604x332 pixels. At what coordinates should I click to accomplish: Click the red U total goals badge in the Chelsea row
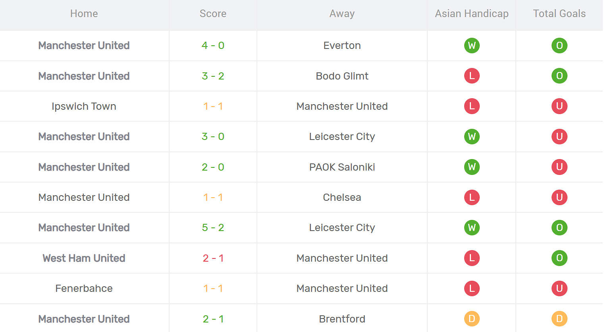pos(559,197)
